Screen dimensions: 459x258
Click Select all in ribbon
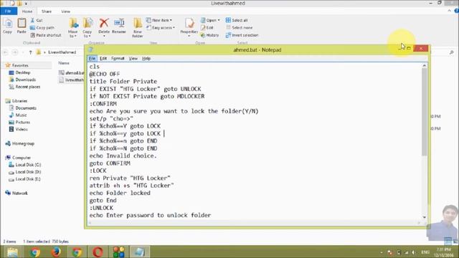[x=237, y=20]
